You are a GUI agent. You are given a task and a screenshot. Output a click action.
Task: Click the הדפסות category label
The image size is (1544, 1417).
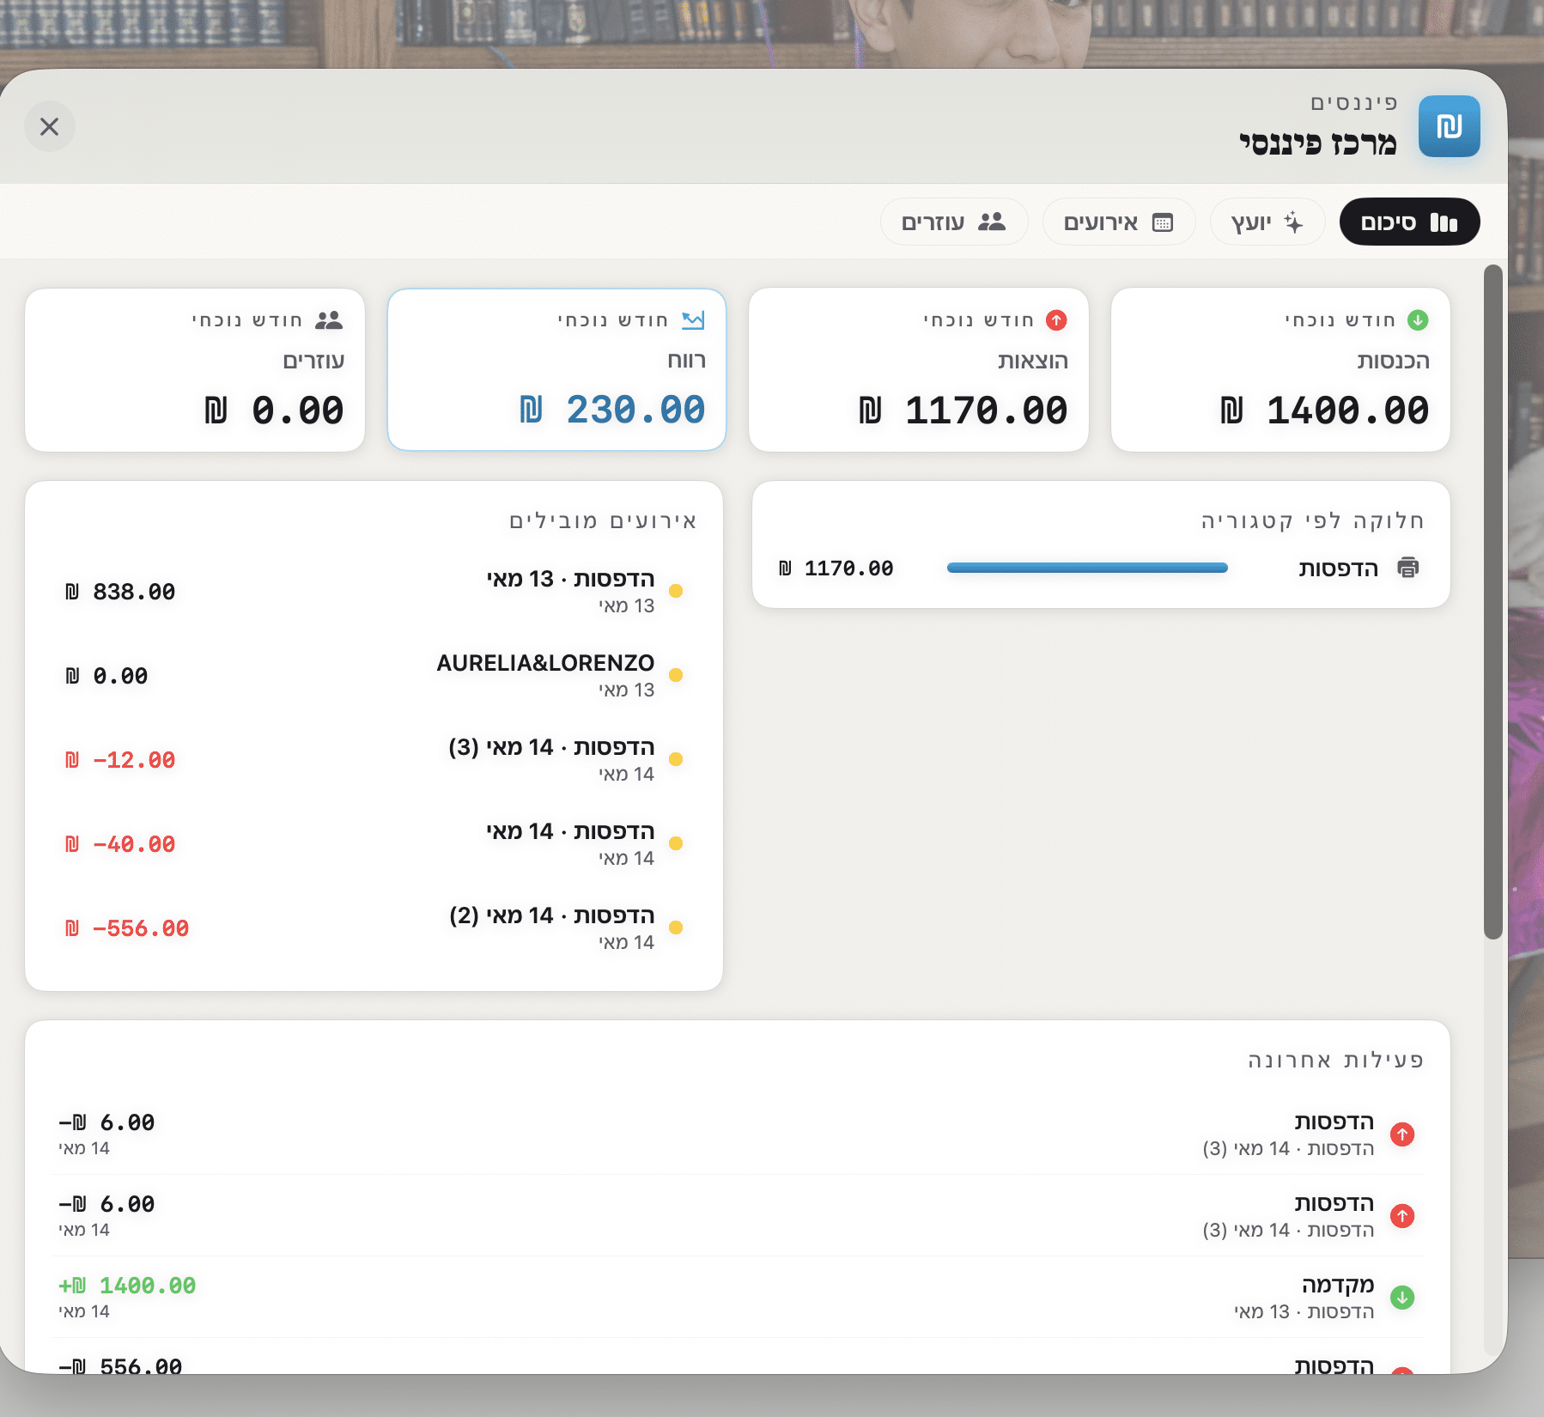[x=1338, y=569]
